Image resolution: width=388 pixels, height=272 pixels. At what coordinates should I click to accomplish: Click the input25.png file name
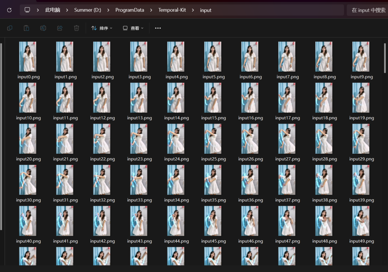point(213,159)
